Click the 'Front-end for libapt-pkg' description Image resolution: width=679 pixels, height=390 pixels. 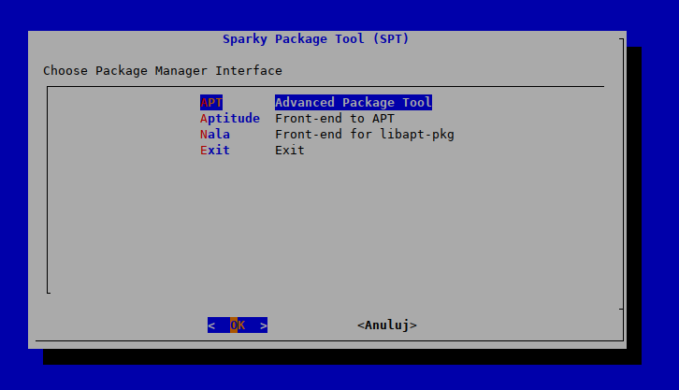click(x=365, y=135)
